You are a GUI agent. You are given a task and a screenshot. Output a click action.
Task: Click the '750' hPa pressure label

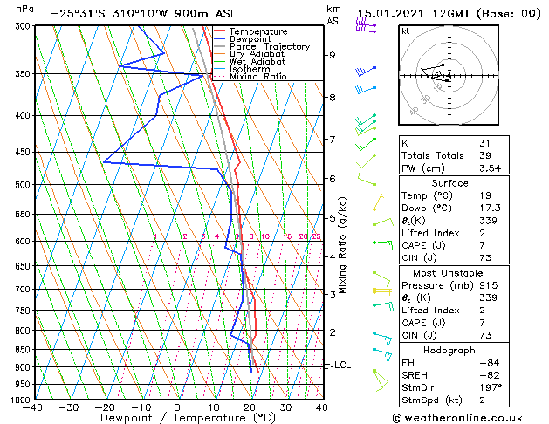(24, 311)
